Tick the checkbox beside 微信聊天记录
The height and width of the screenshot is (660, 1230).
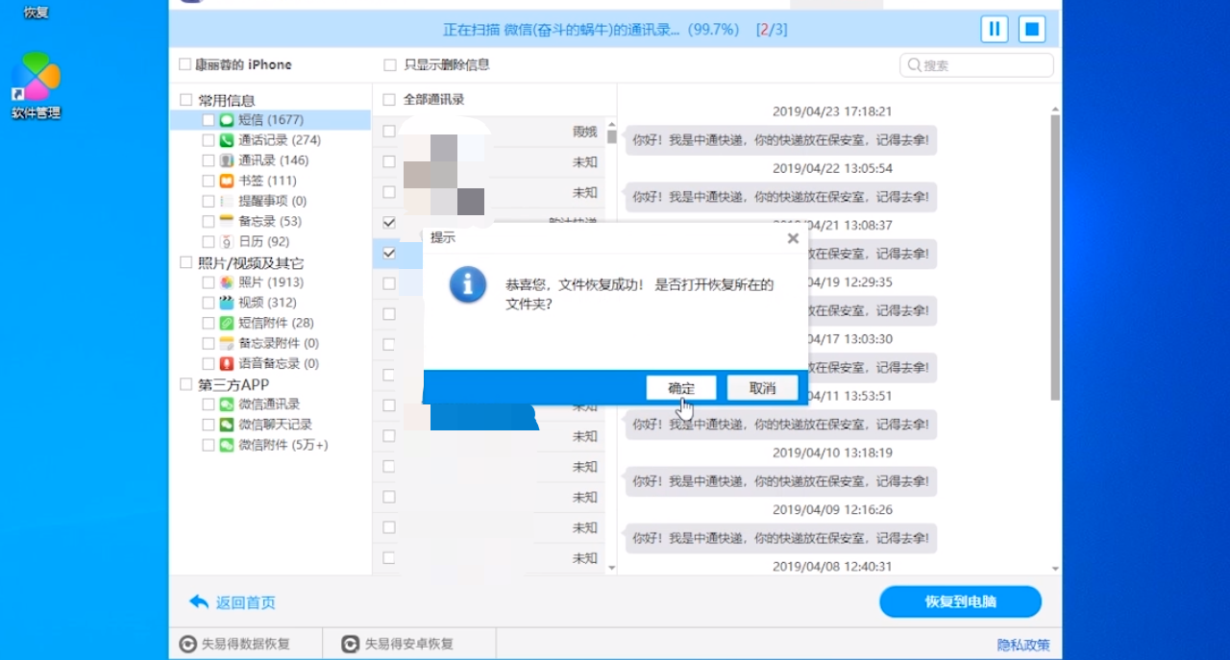tap(209, 425)
